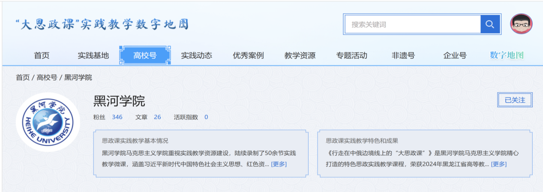Click 高校号 in the breadcrumb
This screenshot has height=192, width=543.
pyautogui.click(x=47, y=78)
